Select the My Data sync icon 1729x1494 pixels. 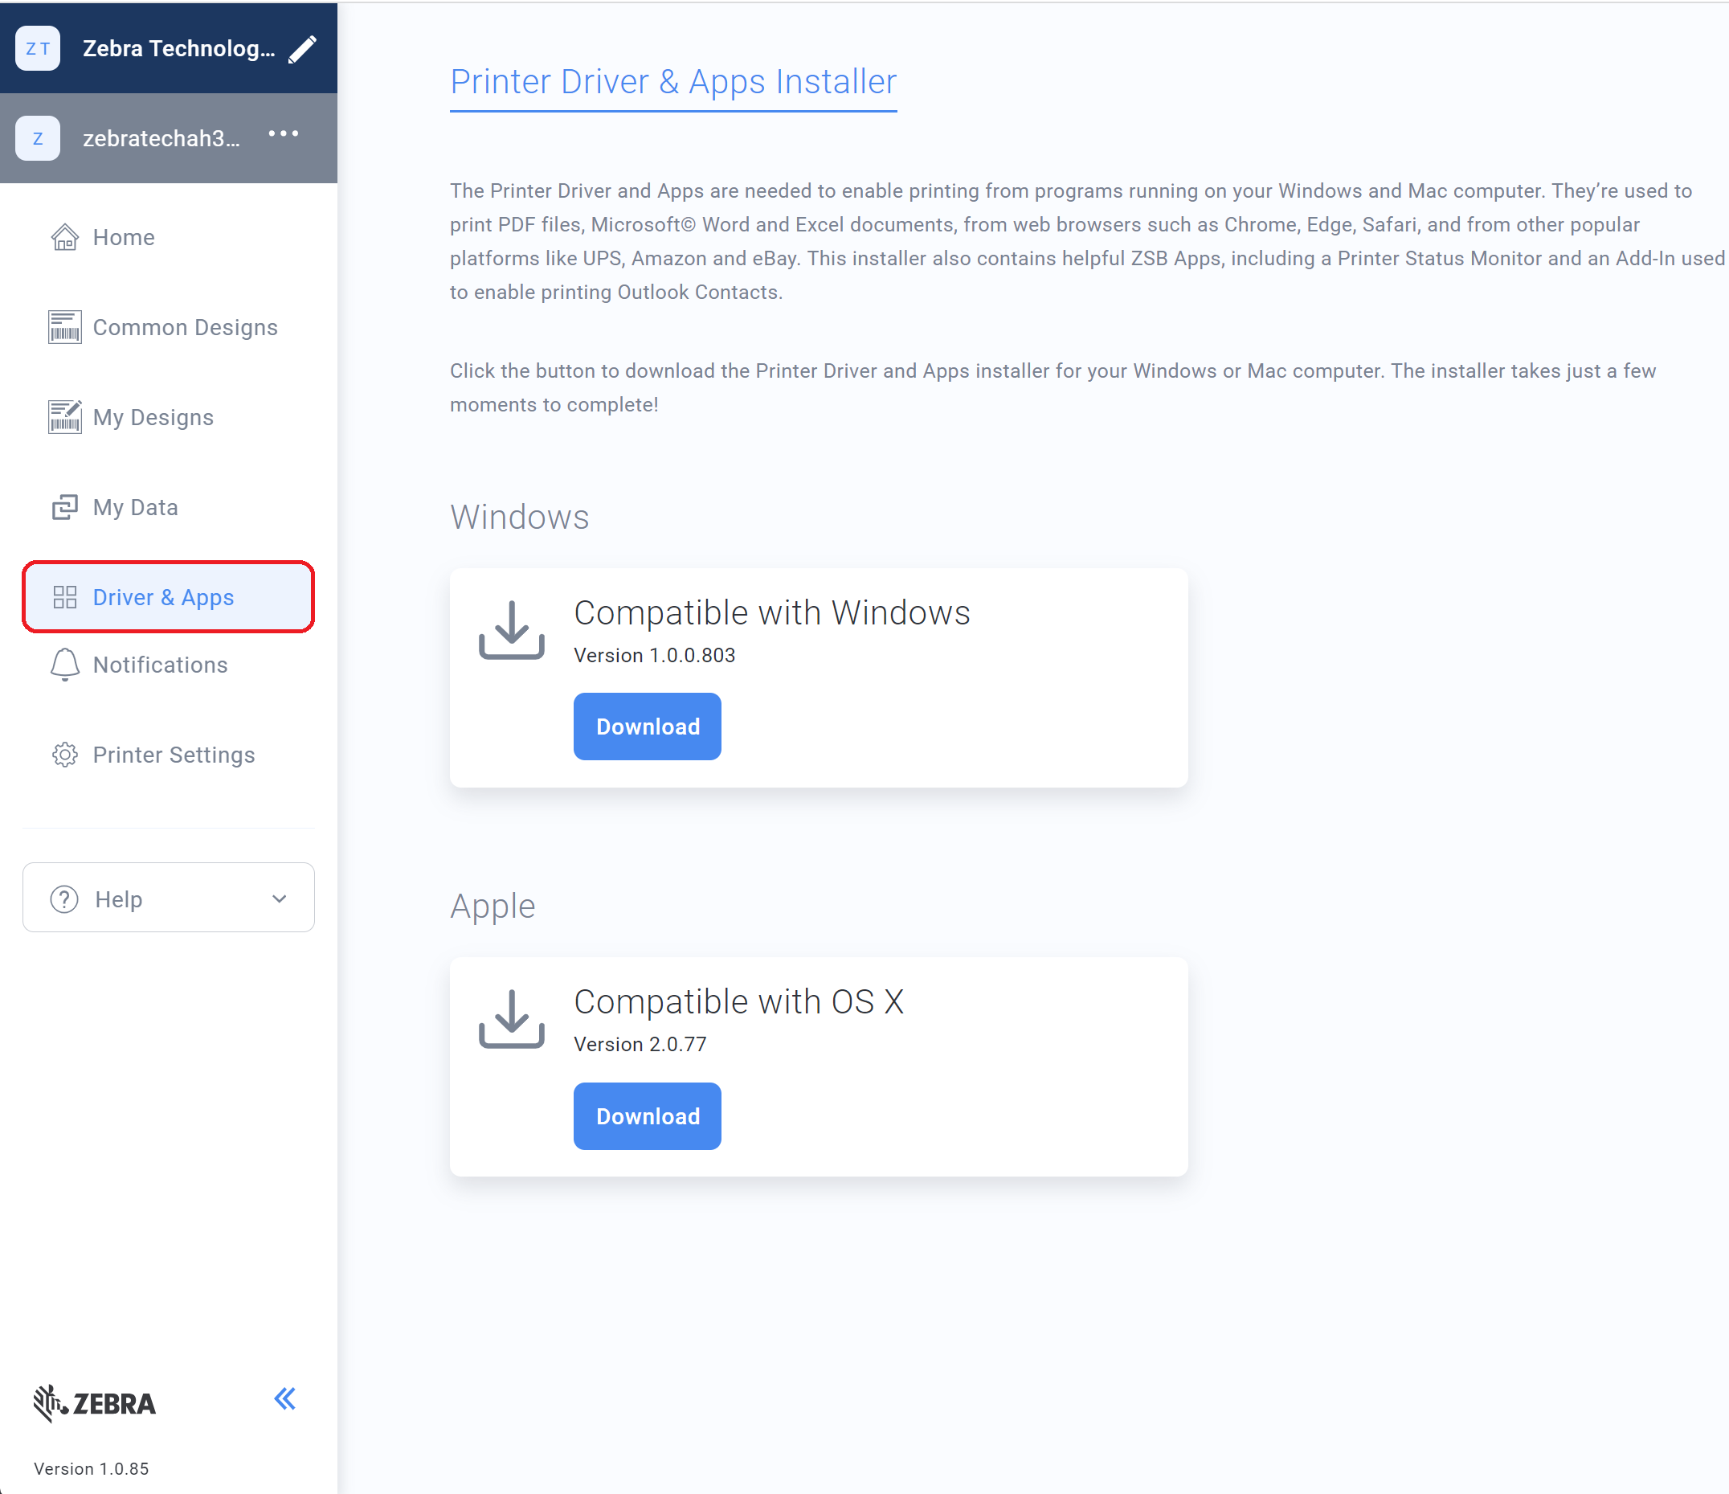(64, 506)
